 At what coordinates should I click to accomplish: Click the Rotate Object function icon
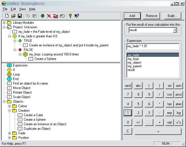click(x=9, y=92)
